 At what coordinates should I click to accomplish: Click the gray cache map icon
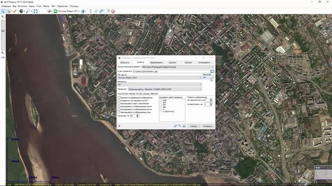[49, 11]
